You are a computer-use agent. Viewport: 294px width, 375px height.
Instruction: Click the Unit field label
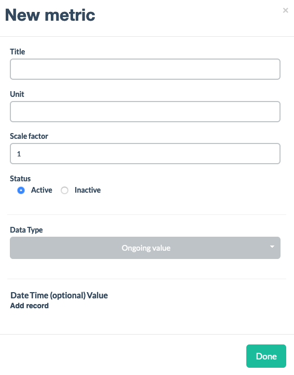click(17, 94)
